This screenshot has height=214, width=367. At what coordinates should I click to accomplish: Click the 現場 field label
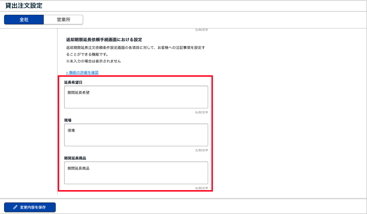tap(68, 120)
